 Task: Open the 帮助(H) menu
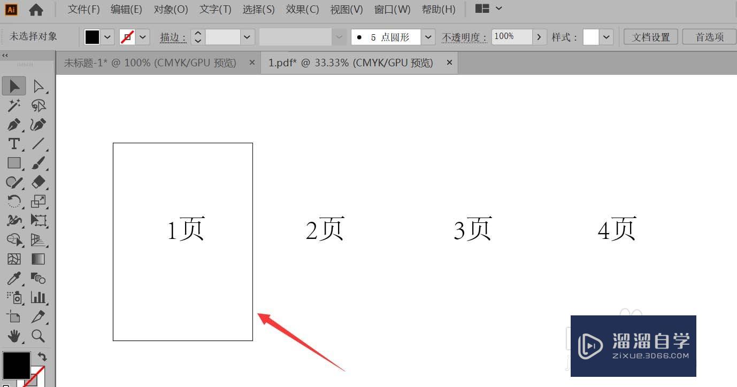439,10
